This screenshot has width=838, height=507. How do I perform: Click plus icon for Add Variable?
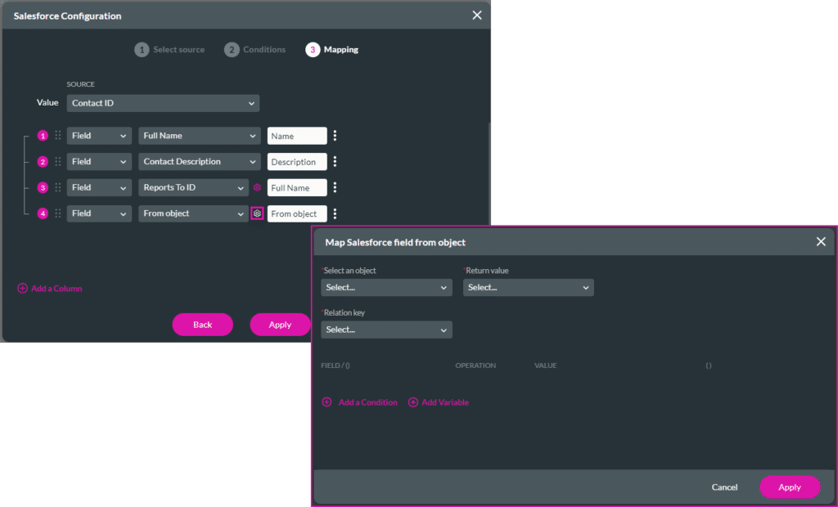[413, 402]
